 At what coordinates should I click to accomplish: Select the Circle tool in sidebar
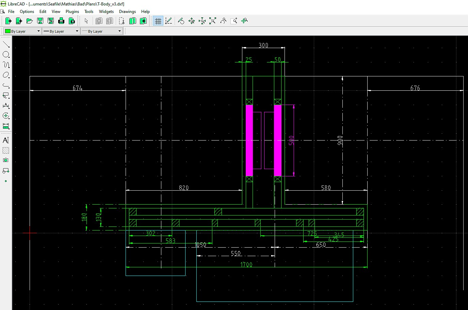coord(6,55)
